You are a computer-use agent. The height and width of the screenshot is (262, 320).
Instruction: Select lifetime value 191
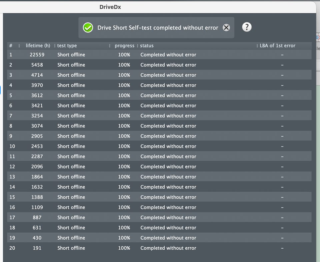pos(37,248)
